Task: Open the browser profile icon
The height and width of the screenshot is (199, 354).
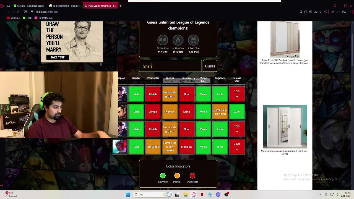Action: (333, 12)
